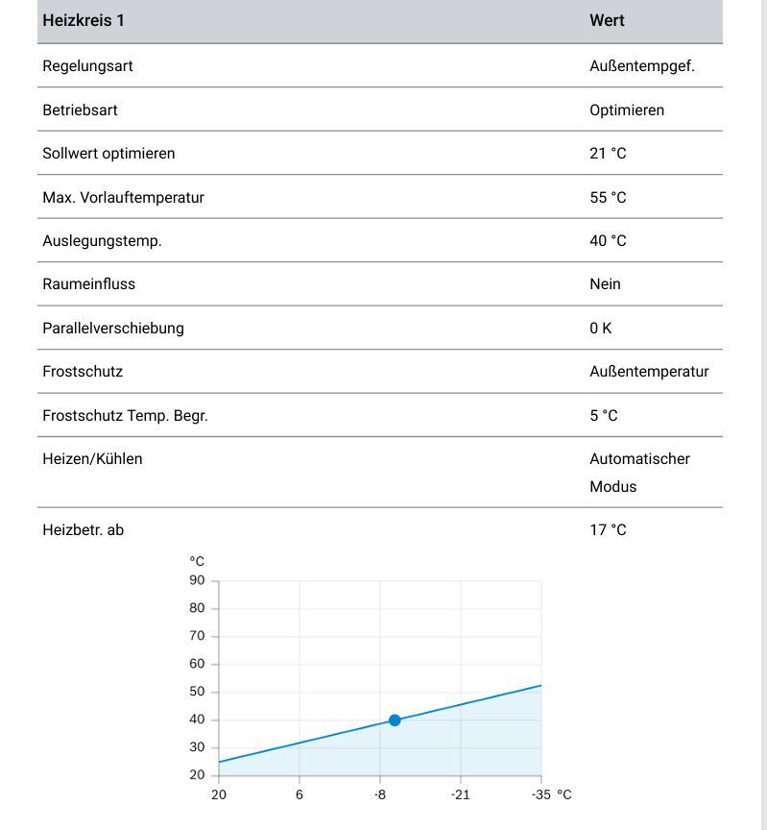
Task: Open the Betriebsart value Optimieren
Action: (627, 110)
